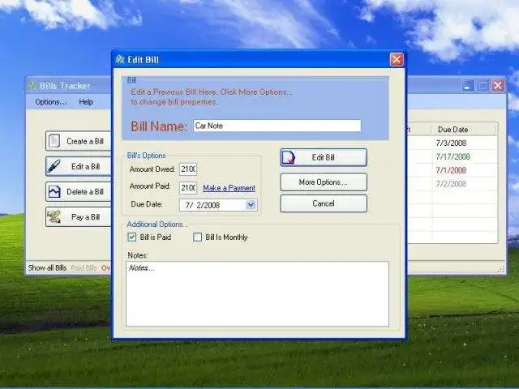The image size is (519, 389).
Task: Click the document icon on Create a Bill
Action: coord(54,141)
